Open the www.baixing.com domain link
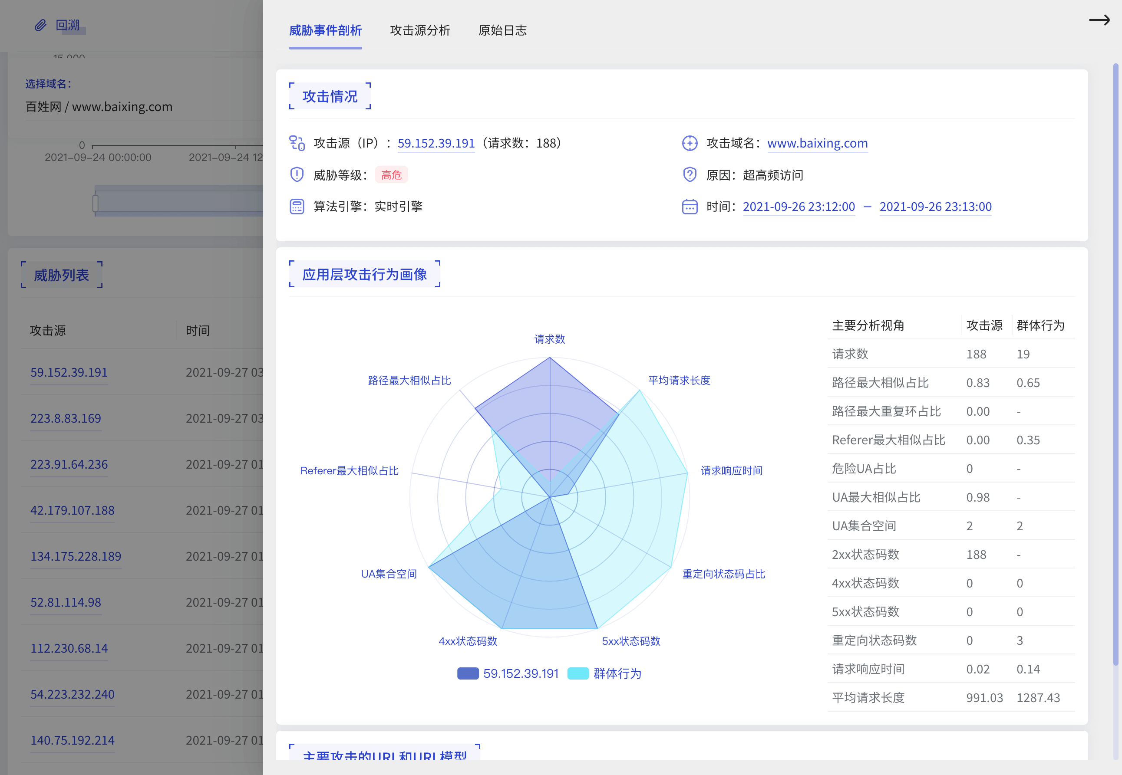This screenshot has height=775, width=1122. tap(817, 143)
